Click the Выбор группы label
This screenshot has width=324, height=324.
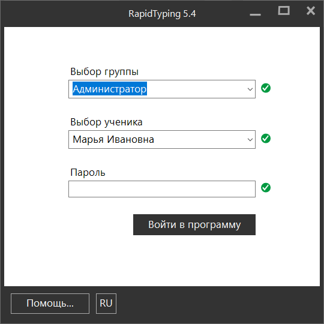pos(104,72)
